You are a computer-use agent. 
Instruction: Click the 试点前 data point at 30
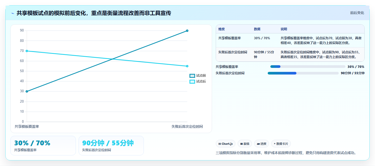27,91
